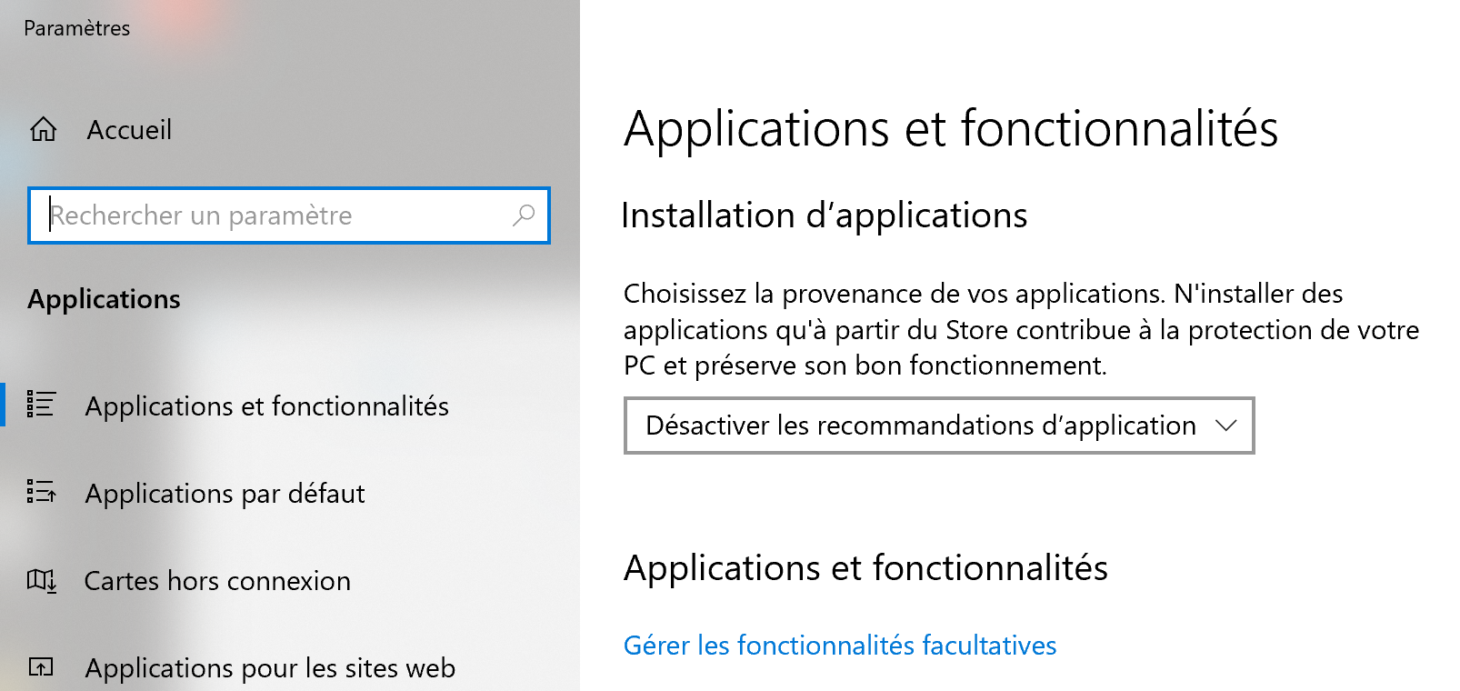Image resolution: width=1460 pixels, height=691 pixels.
Task: Click the bold Applications sidebar section header
Action: pos(104,299)
